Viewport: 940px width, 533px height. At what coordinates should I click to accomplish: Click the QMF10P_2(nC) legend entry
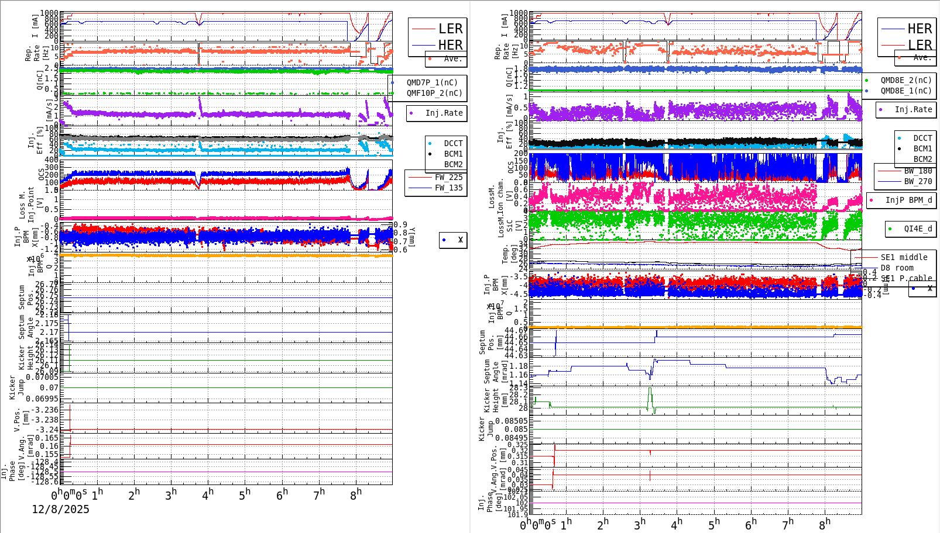pyautogui.click(x=434, y=93)
